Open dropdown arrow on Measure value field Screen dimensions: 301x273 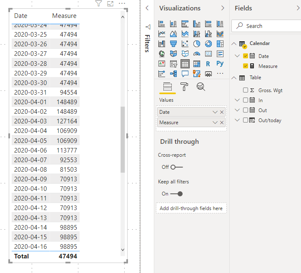tap(215, 123)
